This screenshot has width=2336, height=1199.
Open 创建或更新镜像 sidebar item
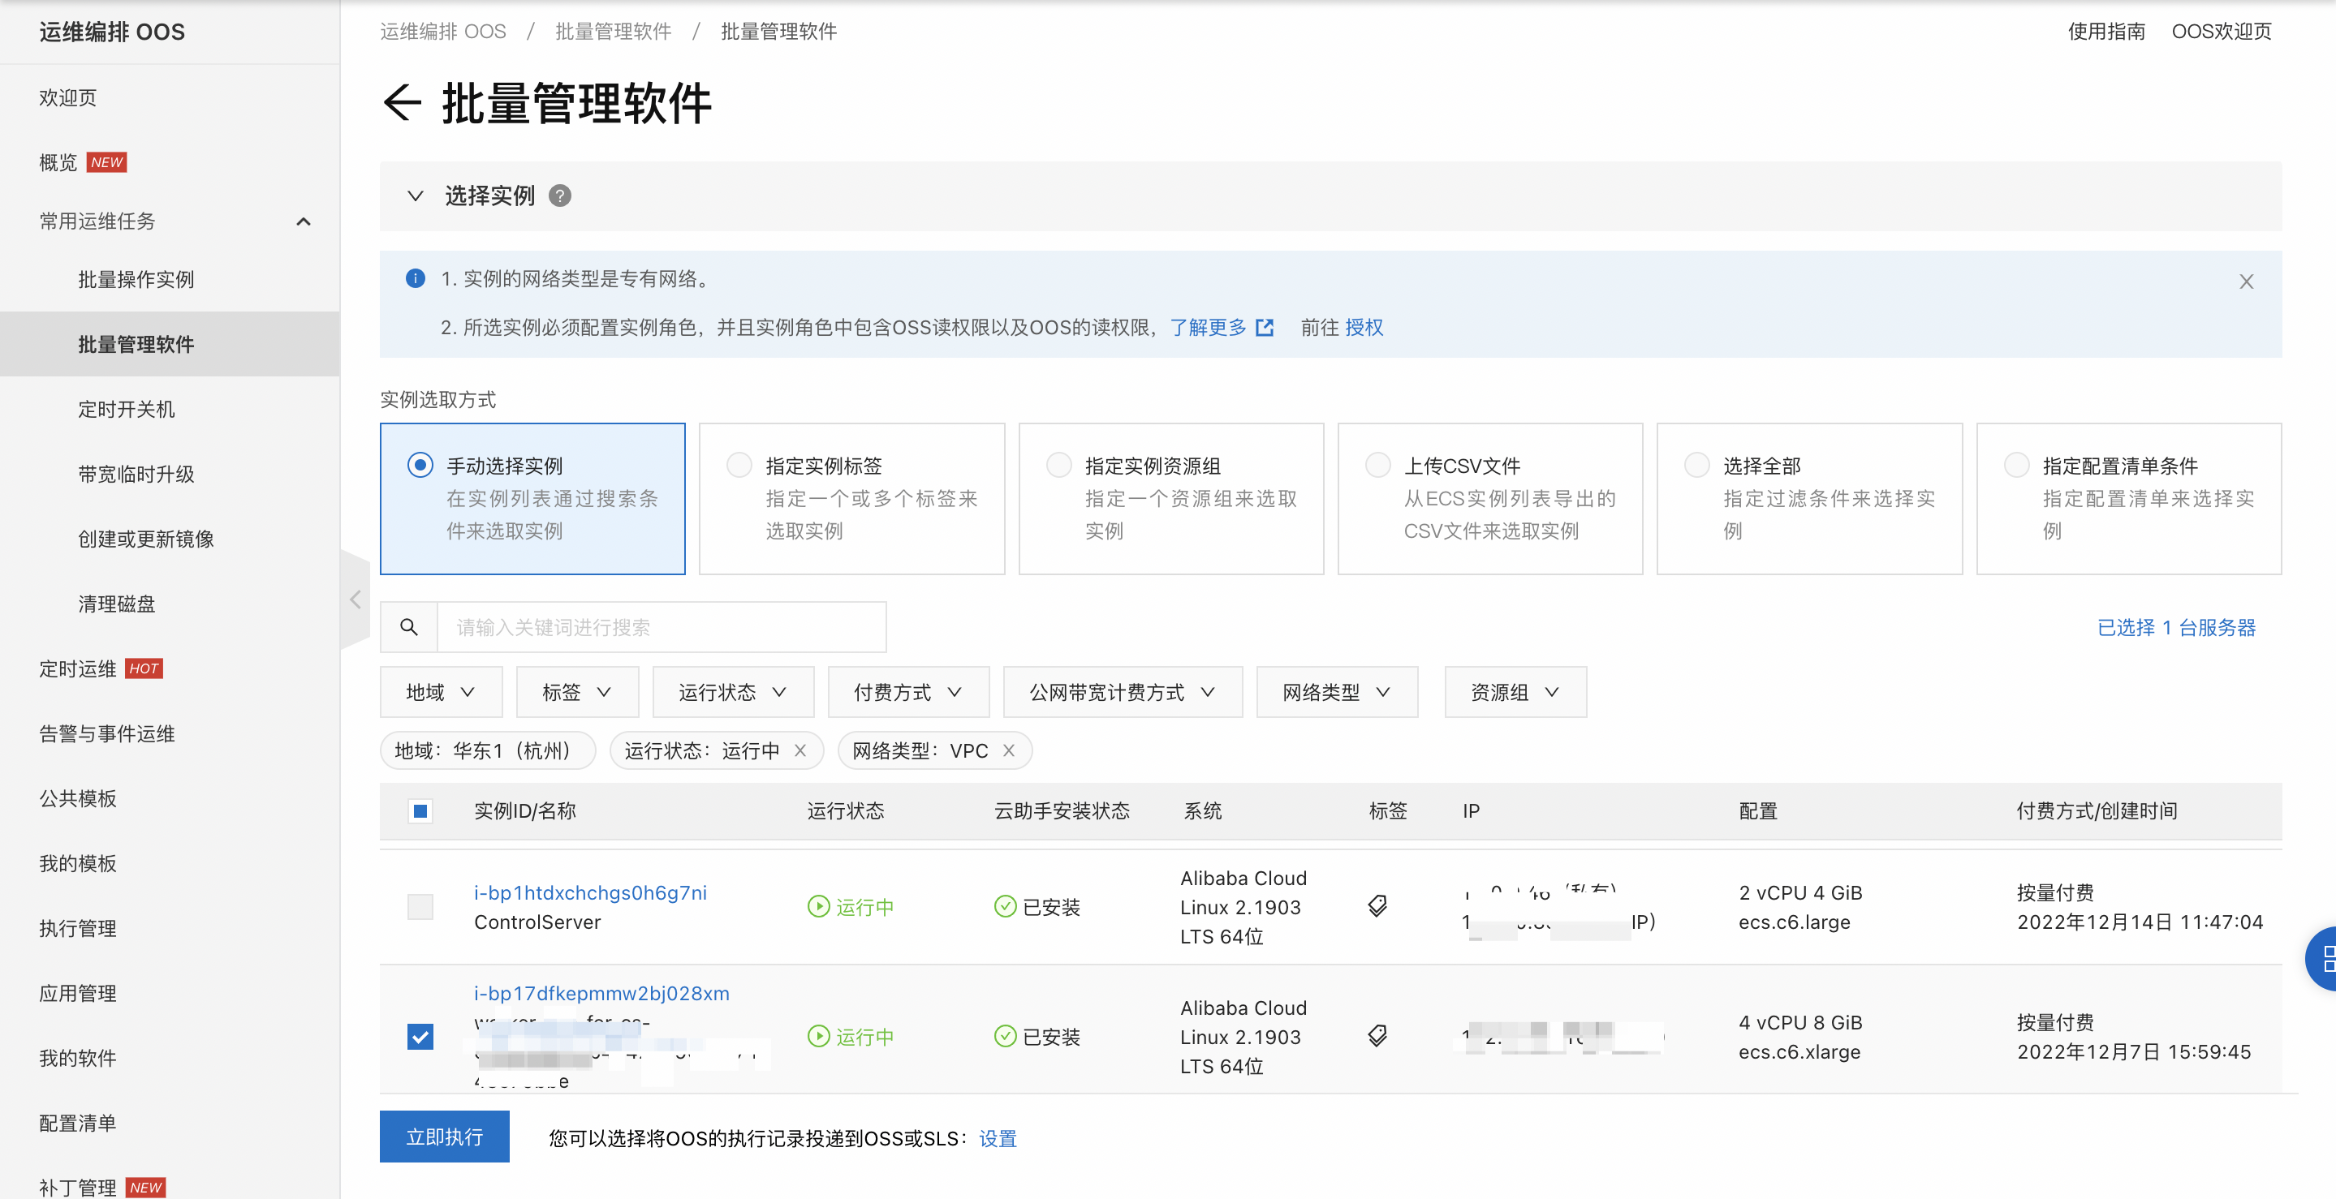146,539
